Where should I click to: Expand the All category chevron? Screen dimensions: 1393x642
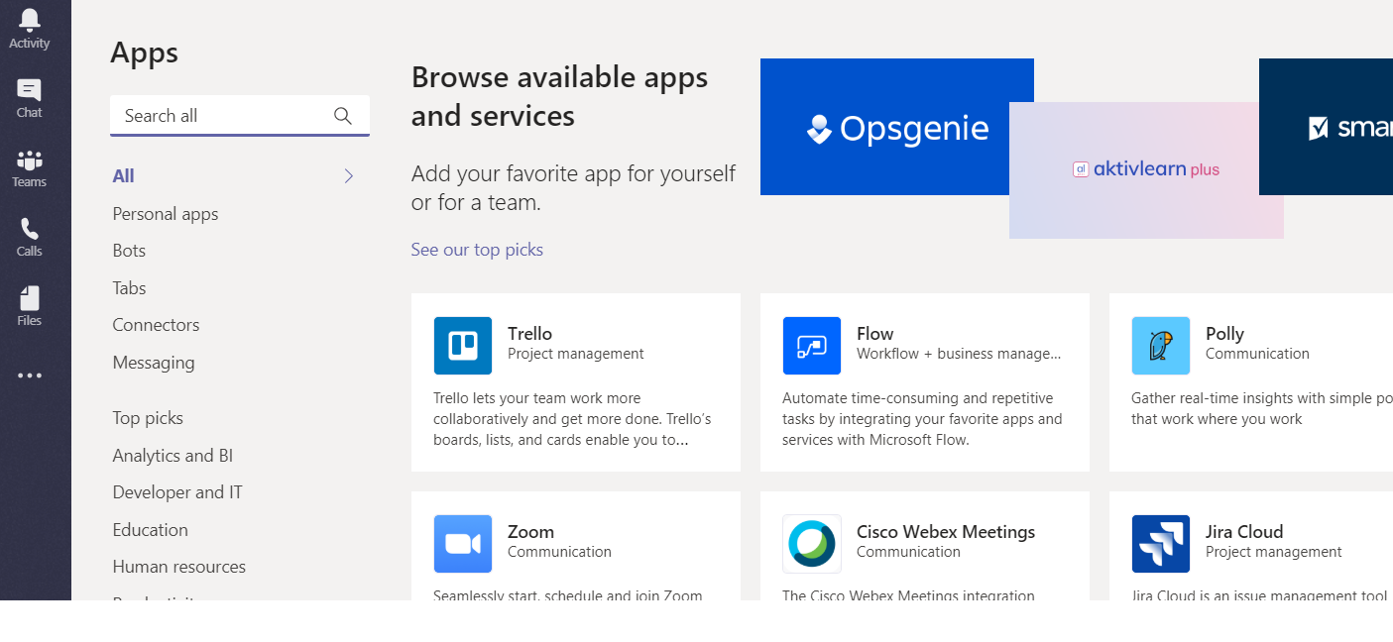point(349,176)
